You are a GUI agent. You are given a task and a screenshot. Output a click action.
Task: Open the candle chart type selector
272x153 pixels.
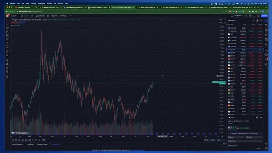point(32,16)
